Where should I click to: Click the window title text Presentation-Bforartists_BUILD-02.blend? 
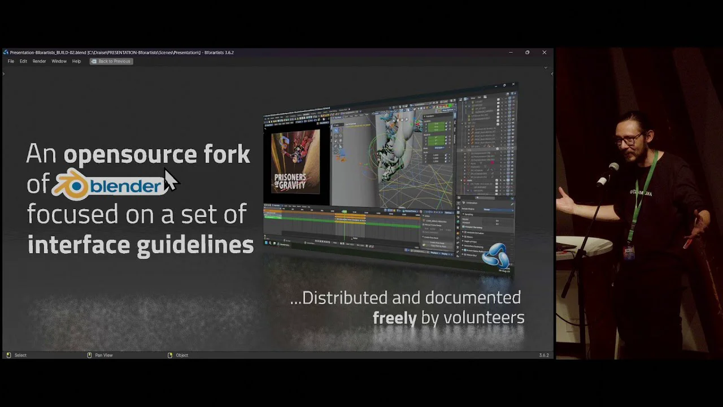coord(47,53)
